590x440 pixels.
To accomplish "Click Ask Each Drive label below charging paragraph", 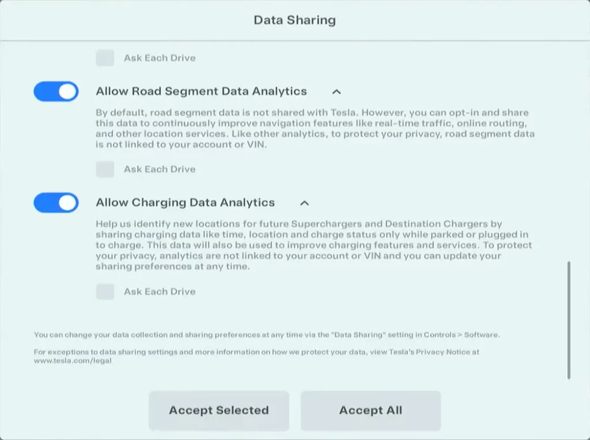I will click(160, 292).
